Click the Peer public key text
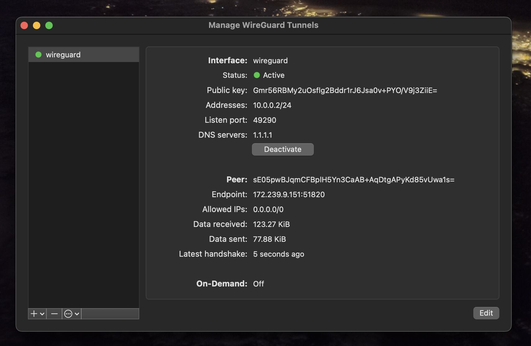 pos(354,180)
